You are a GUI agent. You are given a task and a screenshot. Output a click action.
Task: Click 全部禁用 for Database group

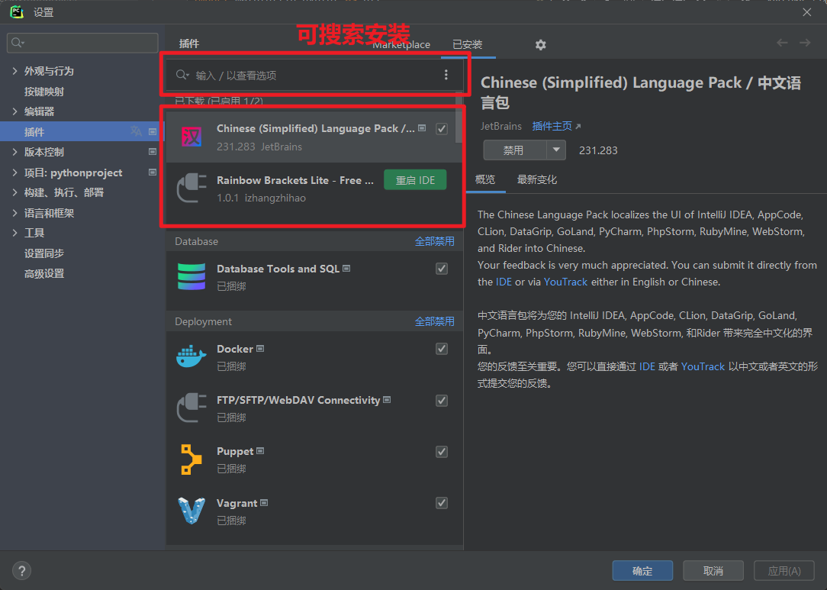coord(435,241)
